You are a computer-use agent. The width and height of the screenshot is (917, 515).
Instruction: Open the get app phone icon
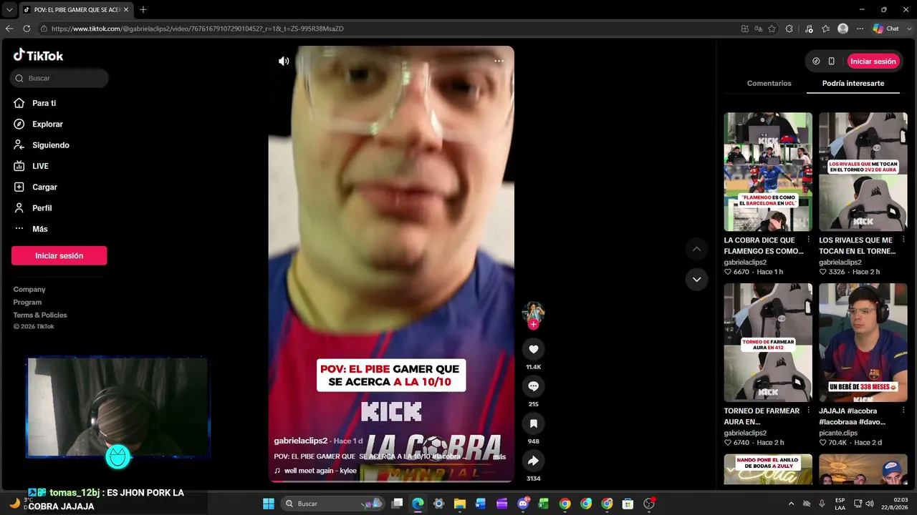point(832,62)
